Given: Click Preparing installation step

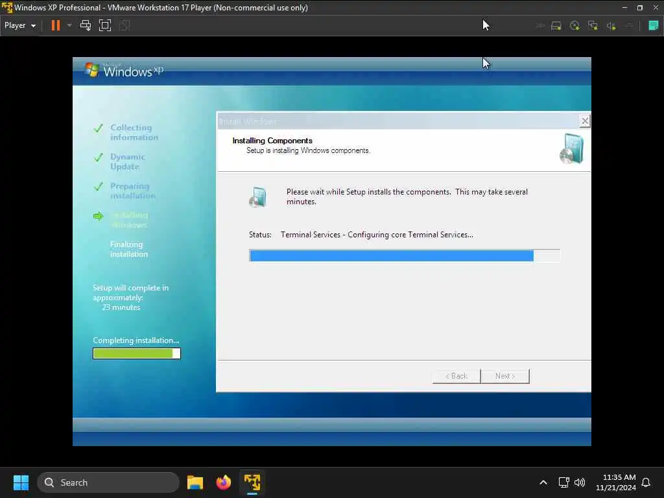Looking at the screenshot, I should tap(132, 191).
